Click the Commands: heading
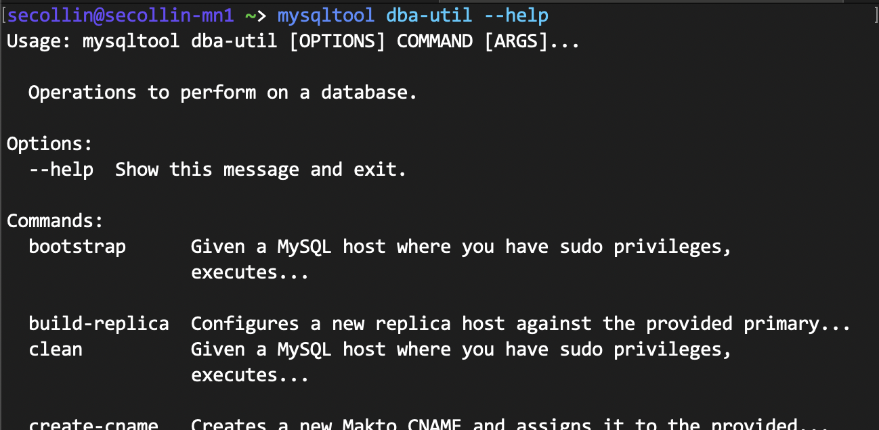Screen dimensions: 879x430 click(55, 221)
